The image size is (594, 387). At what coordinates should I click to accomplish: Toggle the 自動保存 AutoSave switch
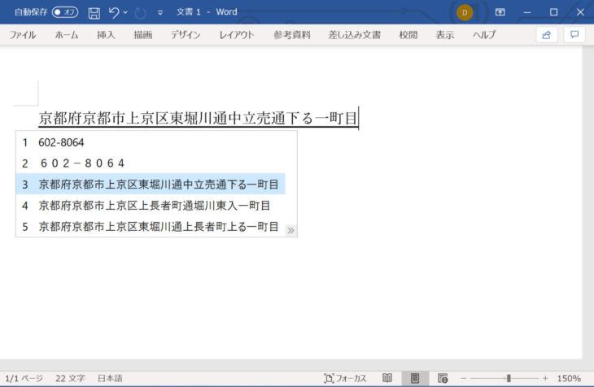[63, 12]
